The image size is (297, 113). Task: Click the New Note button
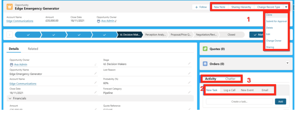point(220,7)
